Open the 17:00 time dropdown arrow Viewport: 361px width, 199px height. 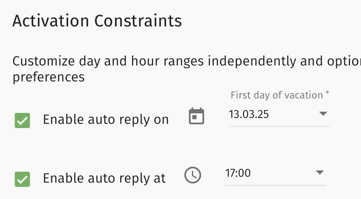(319, 173)
